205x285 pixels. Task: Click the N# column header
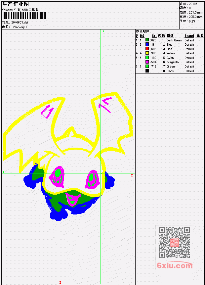pyautogui.click(x=142, y=36)
